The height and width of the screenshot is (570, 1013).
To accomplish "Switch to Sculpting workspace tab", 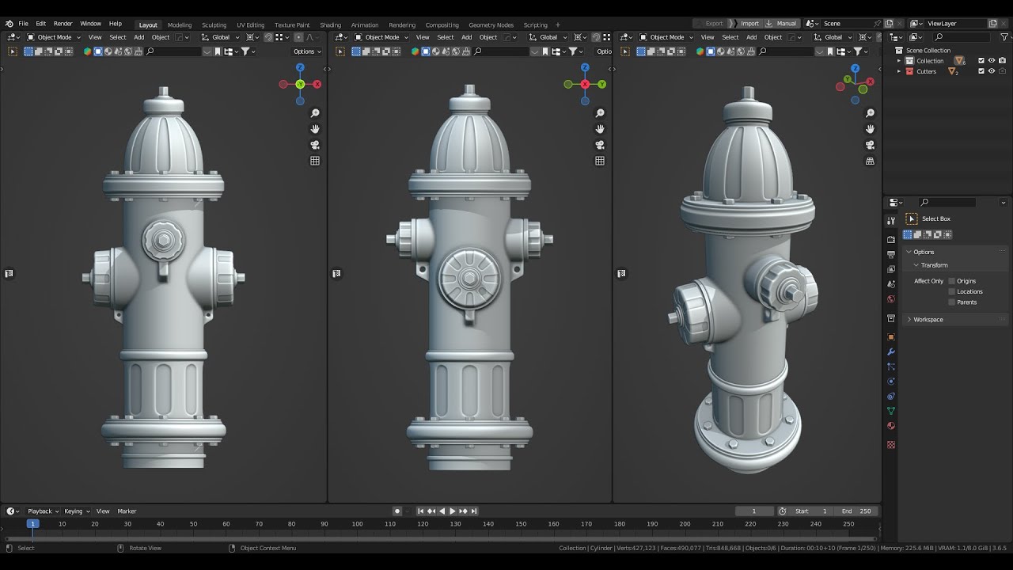I will 214,25.
